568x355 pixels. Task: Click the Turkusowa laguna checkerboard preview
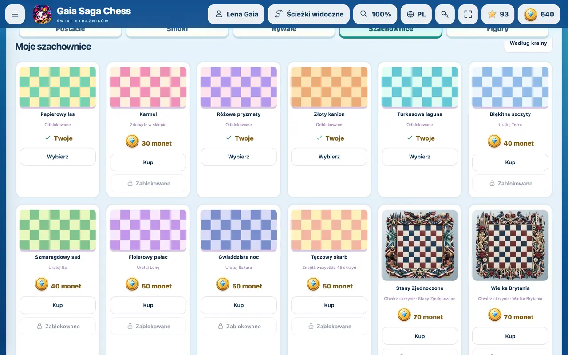point(420,87)
